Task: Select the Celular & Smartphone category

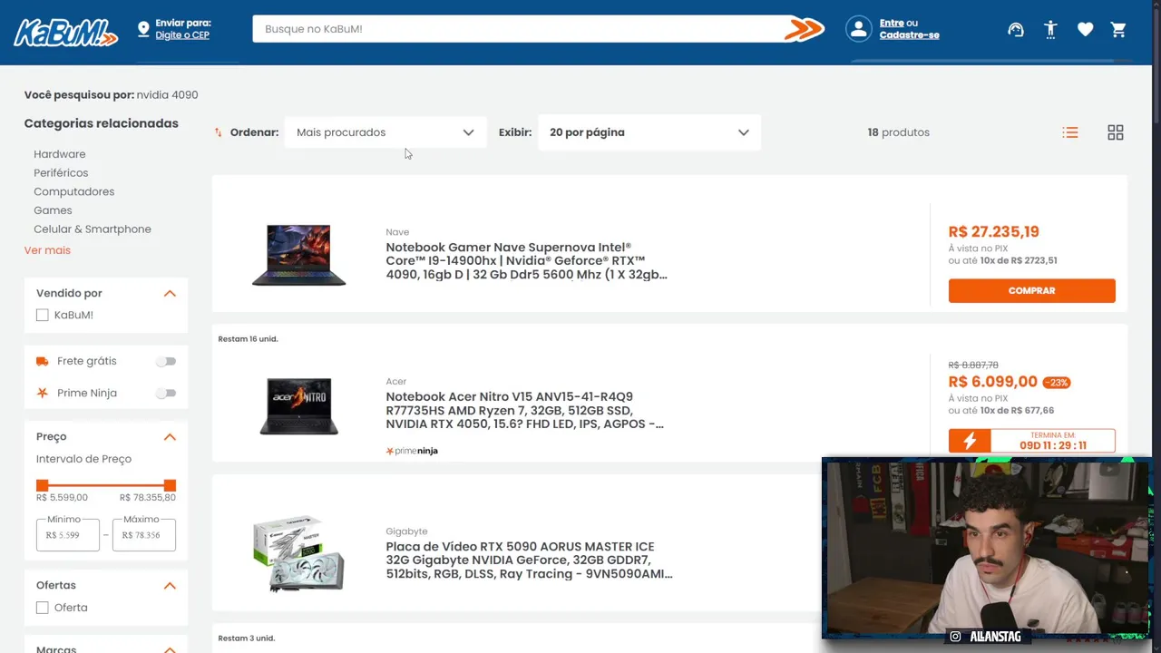Action: 93,229
